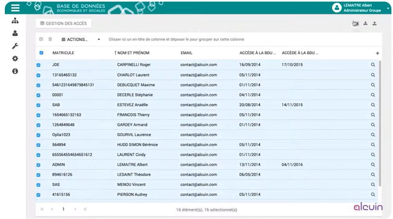
Task: Uncheck the LEMAITRE Albert row checkbox
Action: pos(39,165)
